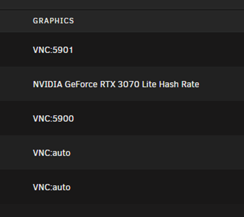Click the 5900 port number
The height and width of the screenshot is (217, 244).
pyautogui.click(x=63, y=119)
